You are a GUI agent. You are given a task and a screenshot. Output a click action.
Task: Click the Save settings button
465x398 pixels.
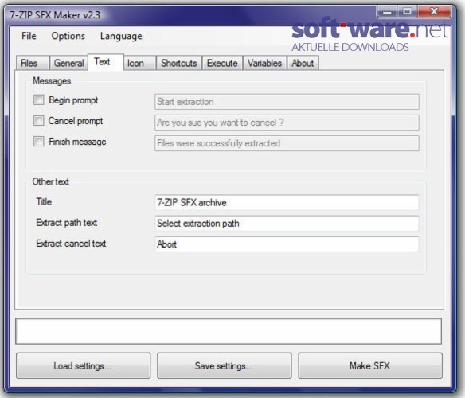pos(225,365)
